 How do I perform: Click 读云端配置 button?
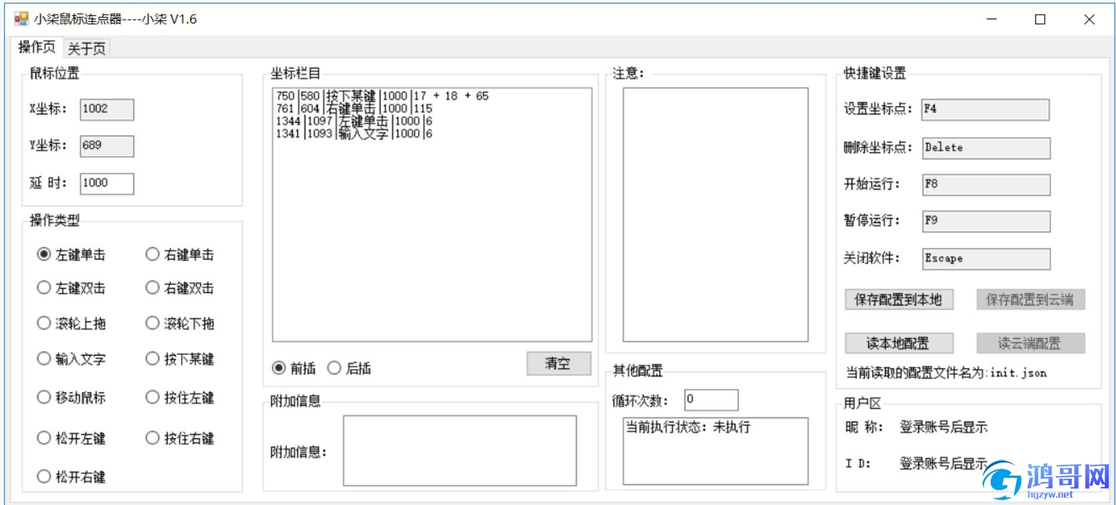(1030, 344)
